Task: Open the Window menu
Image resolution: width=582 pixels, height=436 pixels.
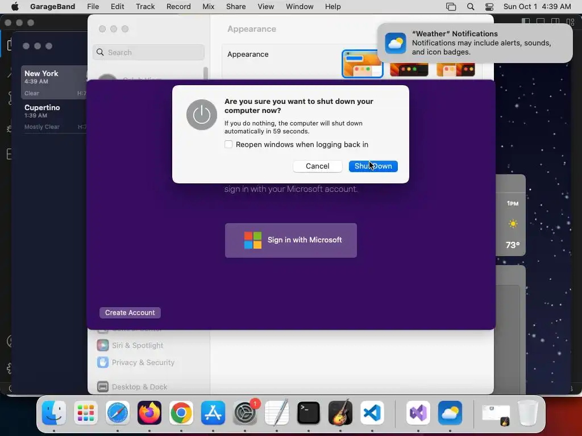Action: [300, 6]
